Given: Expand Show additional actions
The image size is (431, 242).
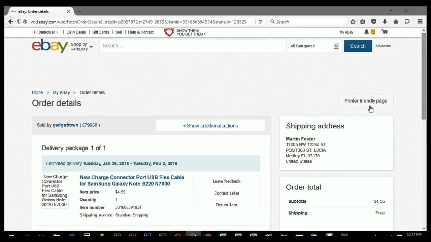Looking at the screenshot, I should click(x=210, y=126).
